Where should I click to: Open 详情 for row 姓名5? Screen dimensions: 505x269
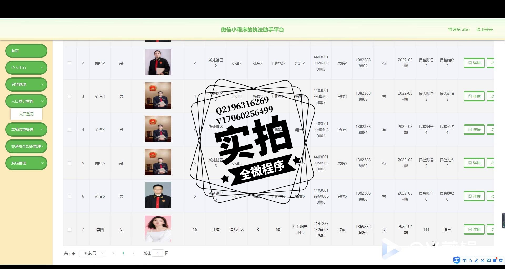(474, 163)
